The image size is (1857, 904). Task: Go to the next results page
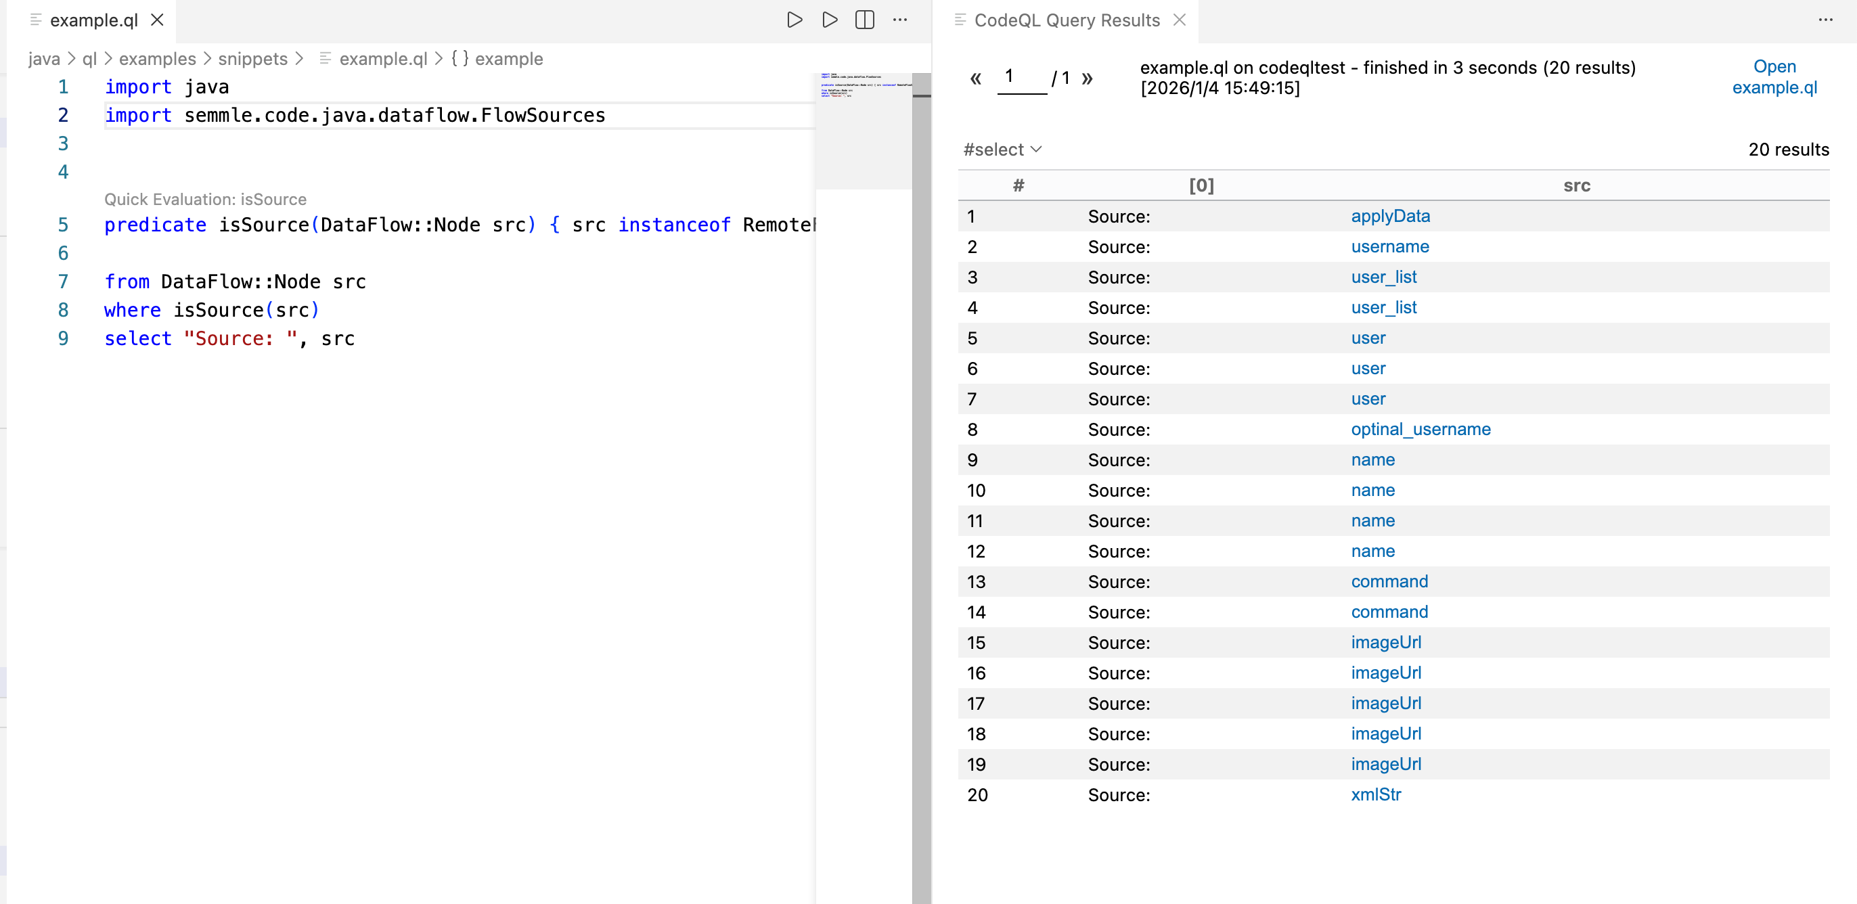pyautogui.click(x=1087, y=78)
